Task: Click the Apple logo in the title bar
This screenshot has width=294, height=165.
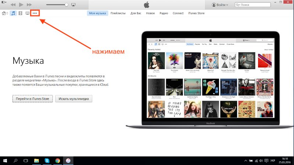Action: point(147,5)
